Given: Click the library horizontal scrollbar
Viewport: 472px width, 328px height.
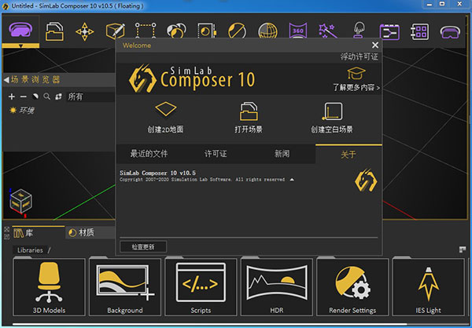Looking at the screenshot, I should (209, 324).
